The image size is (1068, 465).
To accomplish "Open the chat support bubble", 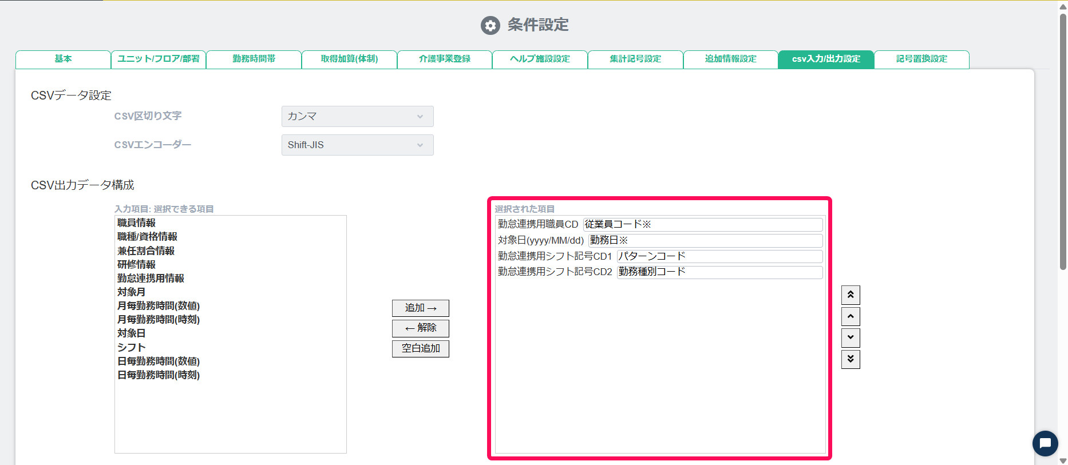I will pyautogui.click(x=1045, y=443).
